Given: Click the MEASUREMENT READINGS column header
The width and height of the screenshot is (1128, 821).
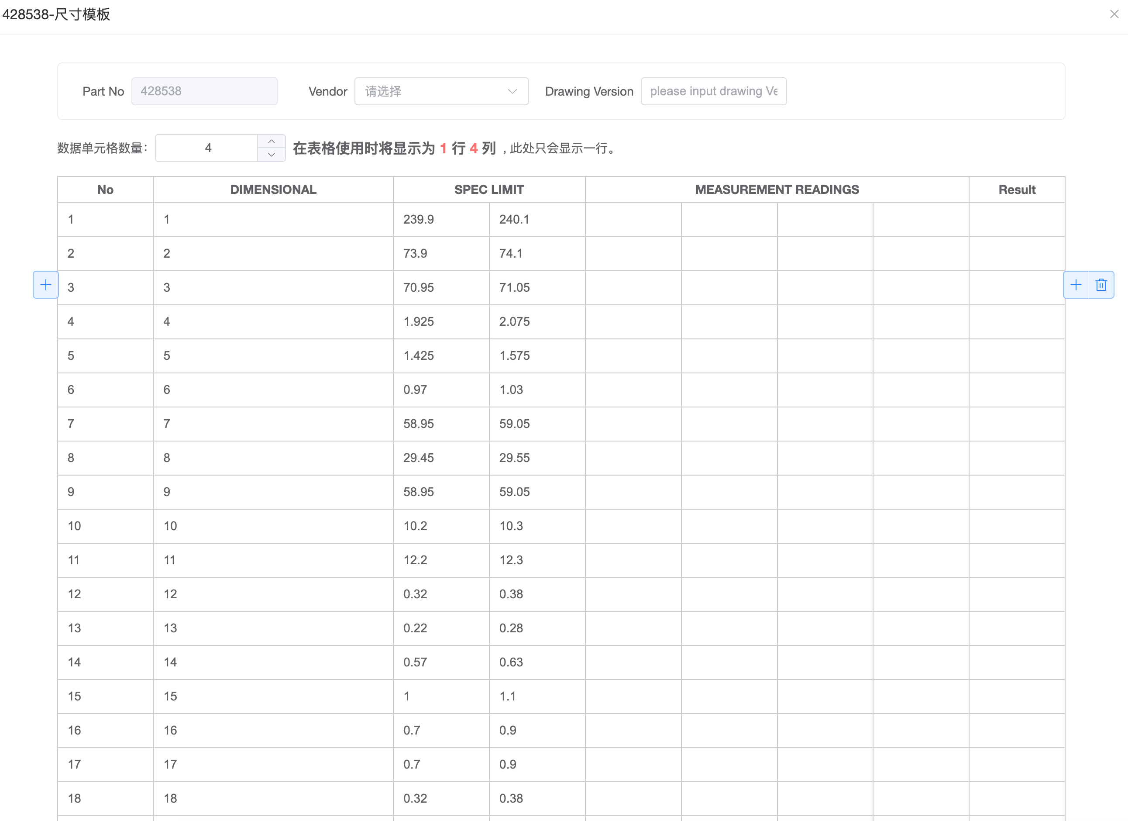Looking at the screenshot, I should [776, 190].
